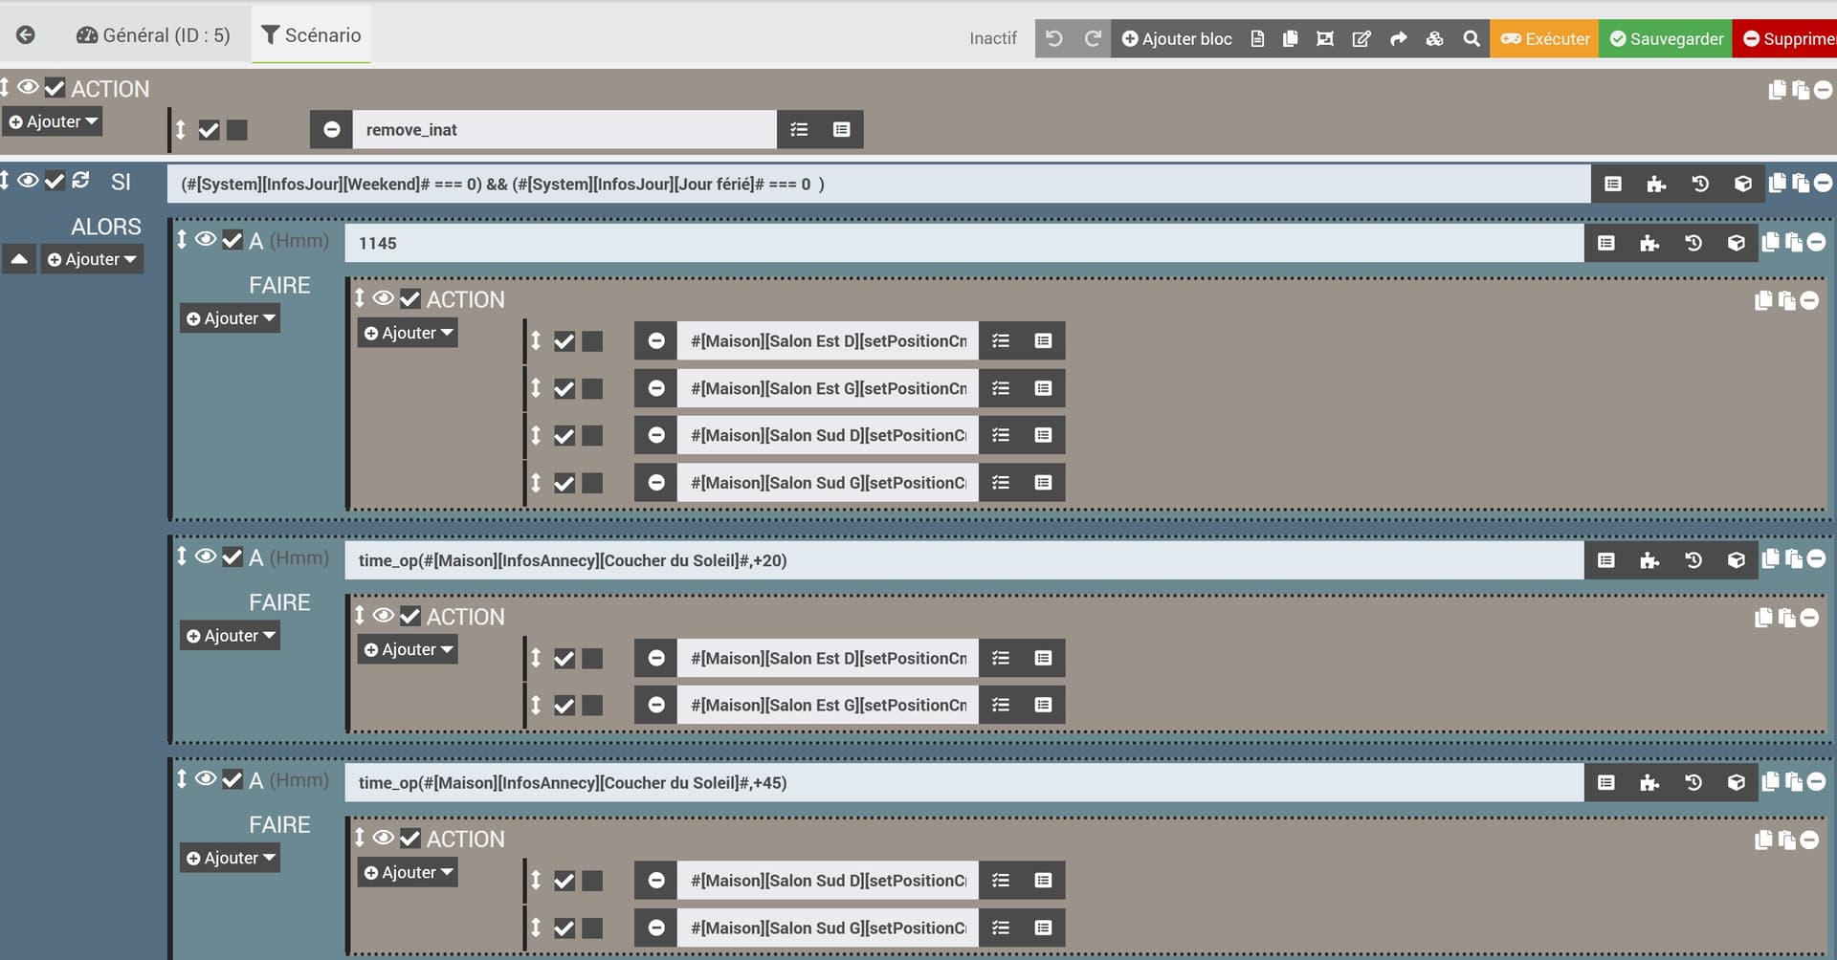The height and width of the screenshot is (960, 1837).
Task: Click the red Supprimer button
Action: (x=1785, y=38)
